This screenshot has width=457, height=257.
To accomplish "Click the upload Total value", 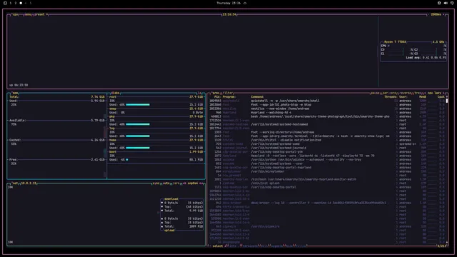I will 196,226.
